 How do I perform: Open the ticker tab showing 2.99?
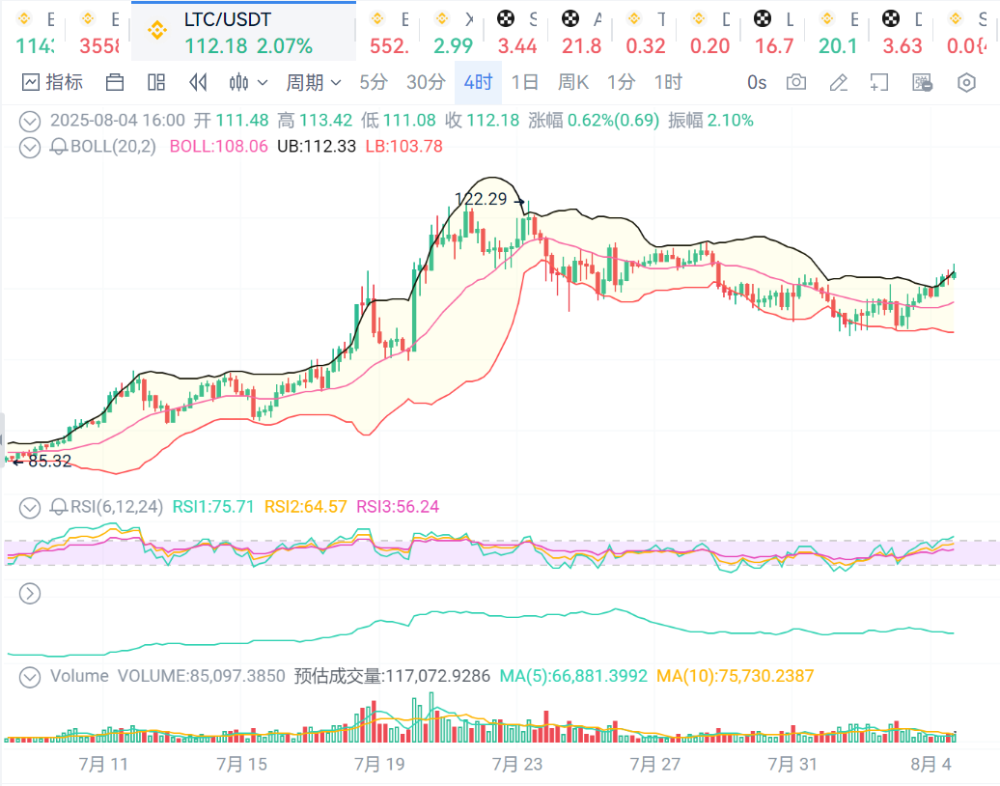tap(453, 32)
